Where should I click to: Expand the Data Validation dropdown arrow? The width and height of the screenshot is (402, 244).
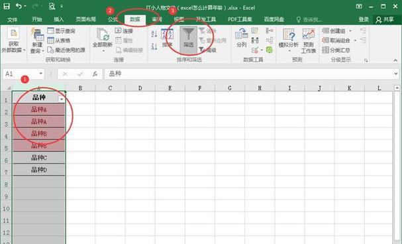[262, 50]
